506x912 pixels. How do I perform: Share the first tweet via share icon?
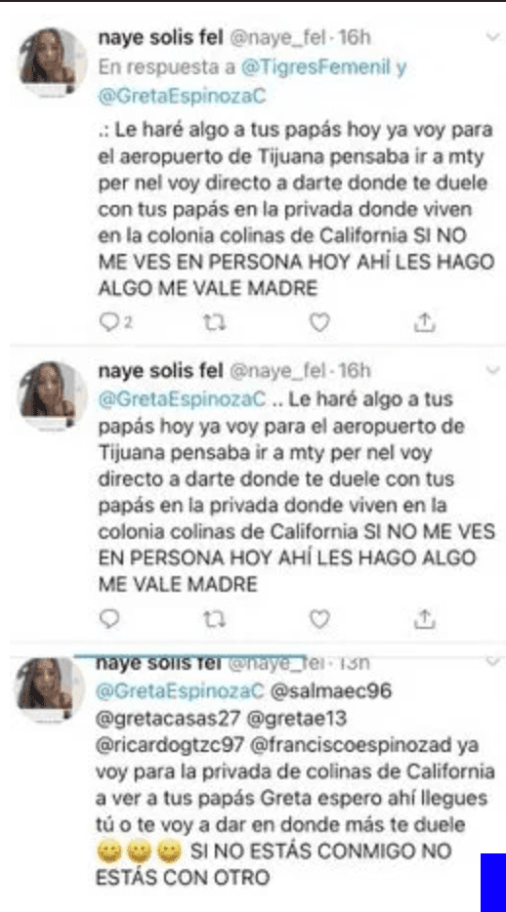425,323
